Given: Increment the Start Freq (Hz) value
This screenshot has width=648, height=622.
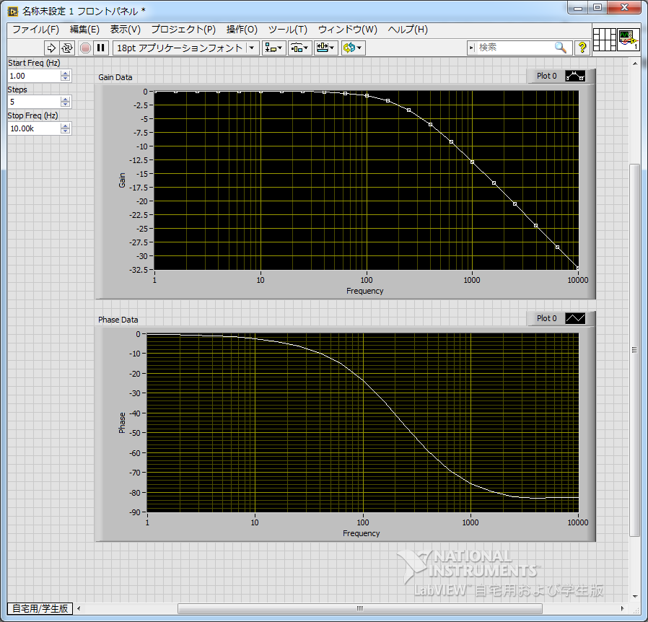Looking at the screenshot, I should [65, 73].
